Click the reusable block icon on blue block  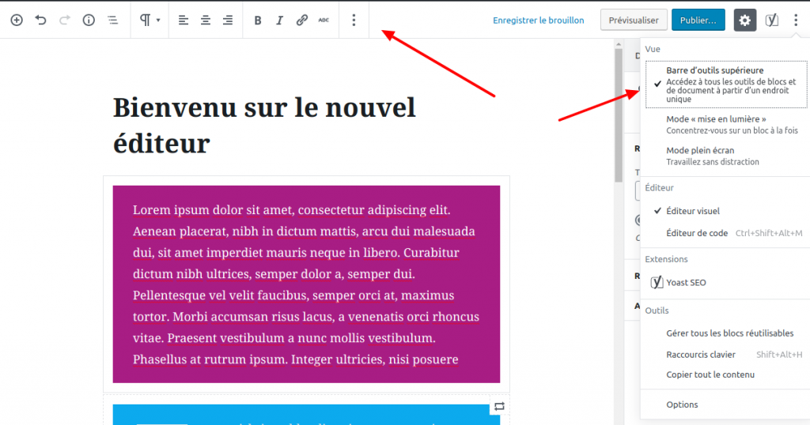[x=499, y=406]
